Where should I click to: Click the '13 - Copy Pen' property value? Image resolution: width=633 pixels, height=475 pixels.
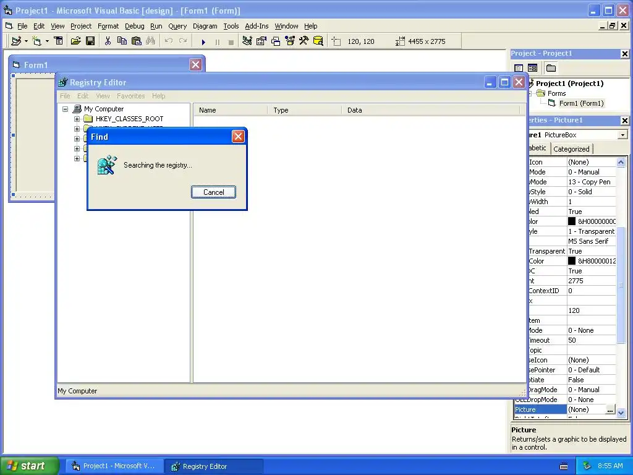592,182
